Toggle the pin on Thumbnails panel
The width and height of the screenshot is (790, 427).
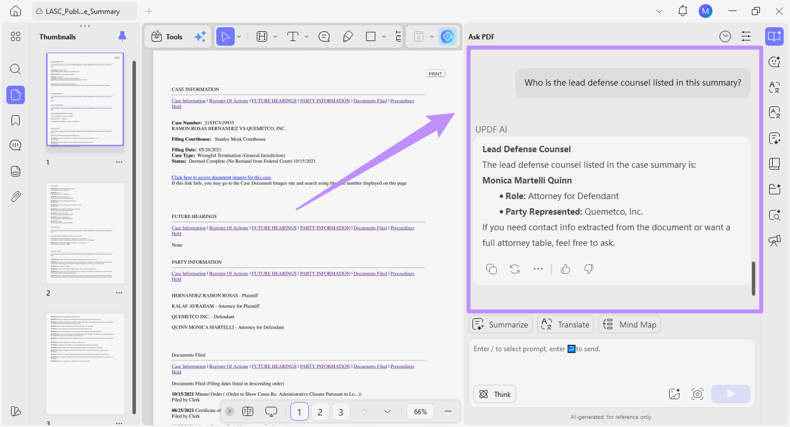(122, 36)
